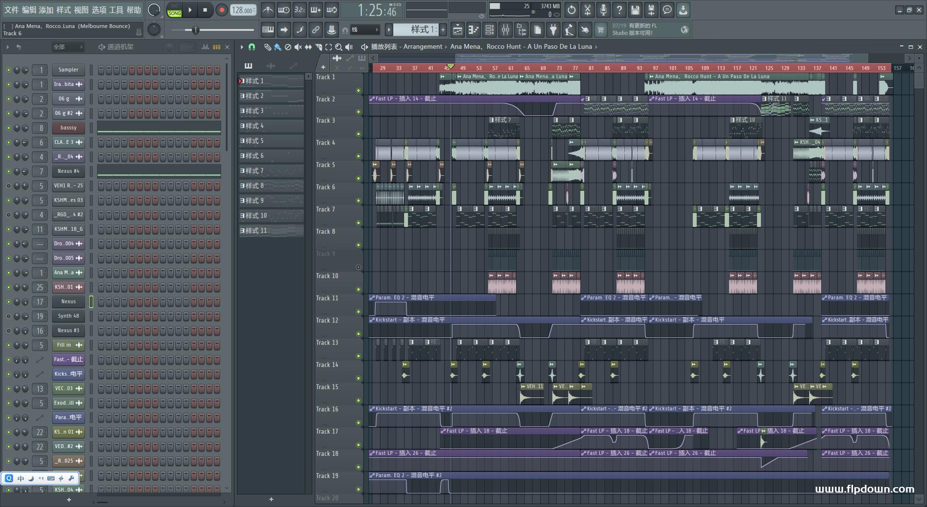Open the browser view icon
Image resolution: width=927 pixels, height=507 pixels.
521,30
